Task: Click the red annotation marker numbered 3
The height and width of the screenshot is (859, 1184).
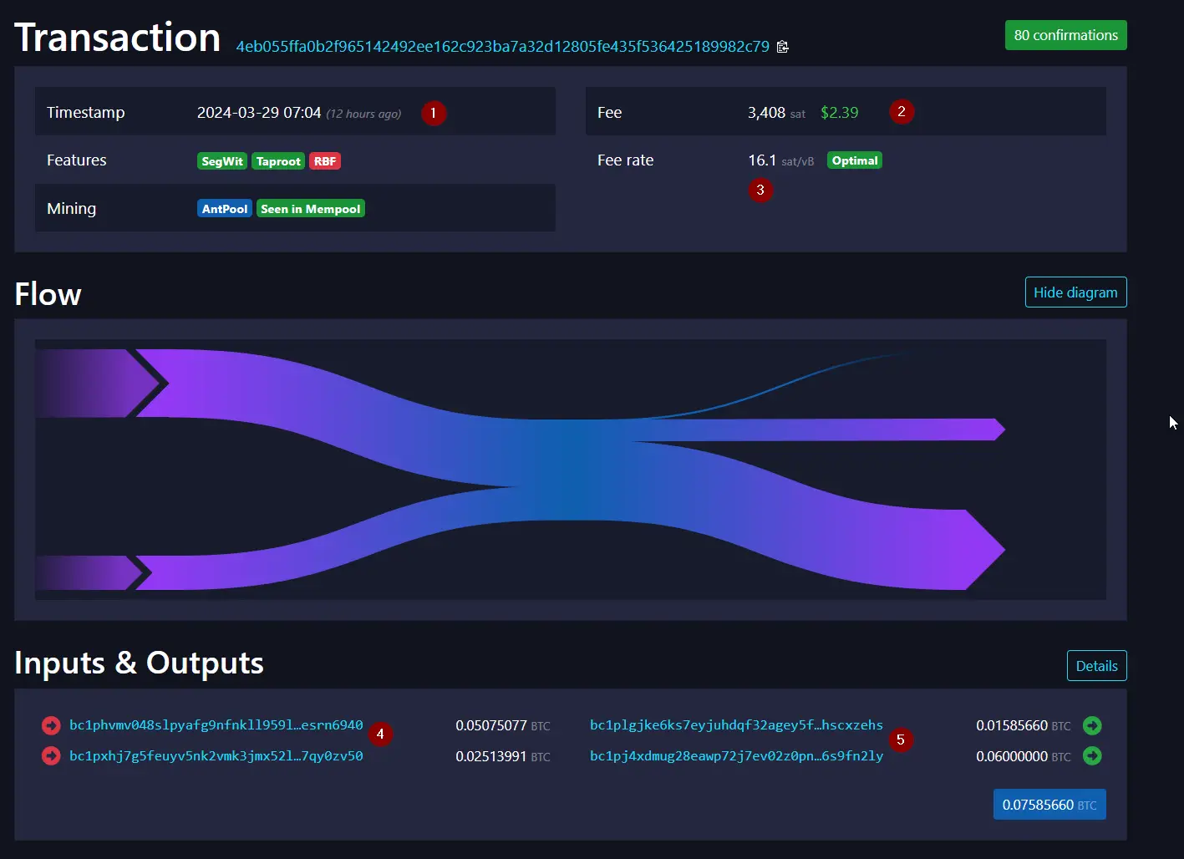Action: (x=760, y=190)
